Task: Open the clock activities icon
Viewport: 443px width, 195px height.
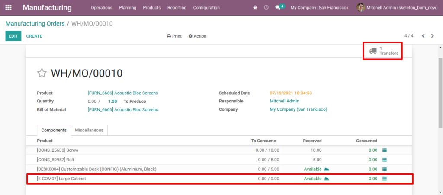Action: click(266, 8)
